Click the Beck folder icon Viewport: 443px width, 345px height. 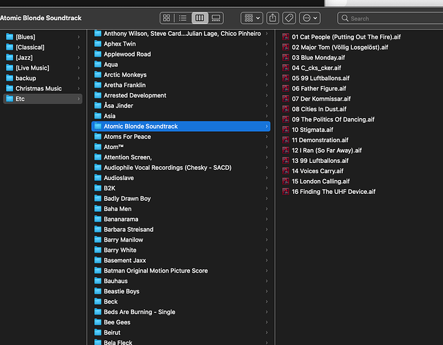(x=97, y=302)
